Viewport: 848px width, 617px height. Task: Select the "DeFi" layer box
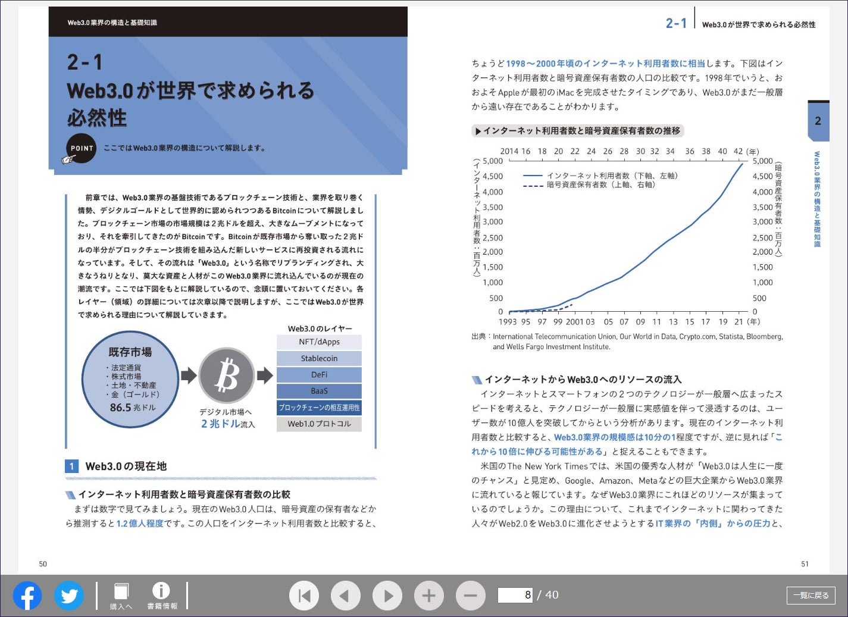[319, 375]
